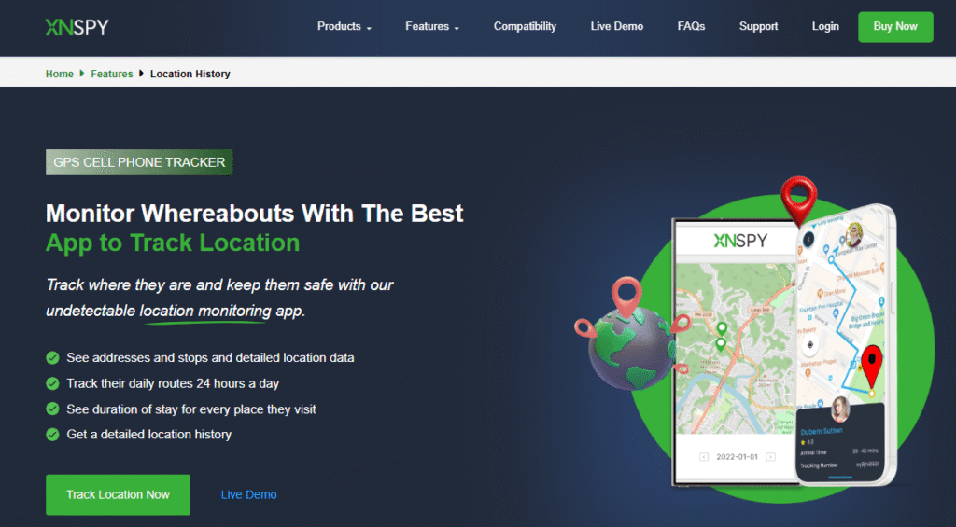Click previous date arrow beside 2022-01-01

[704, 457]
